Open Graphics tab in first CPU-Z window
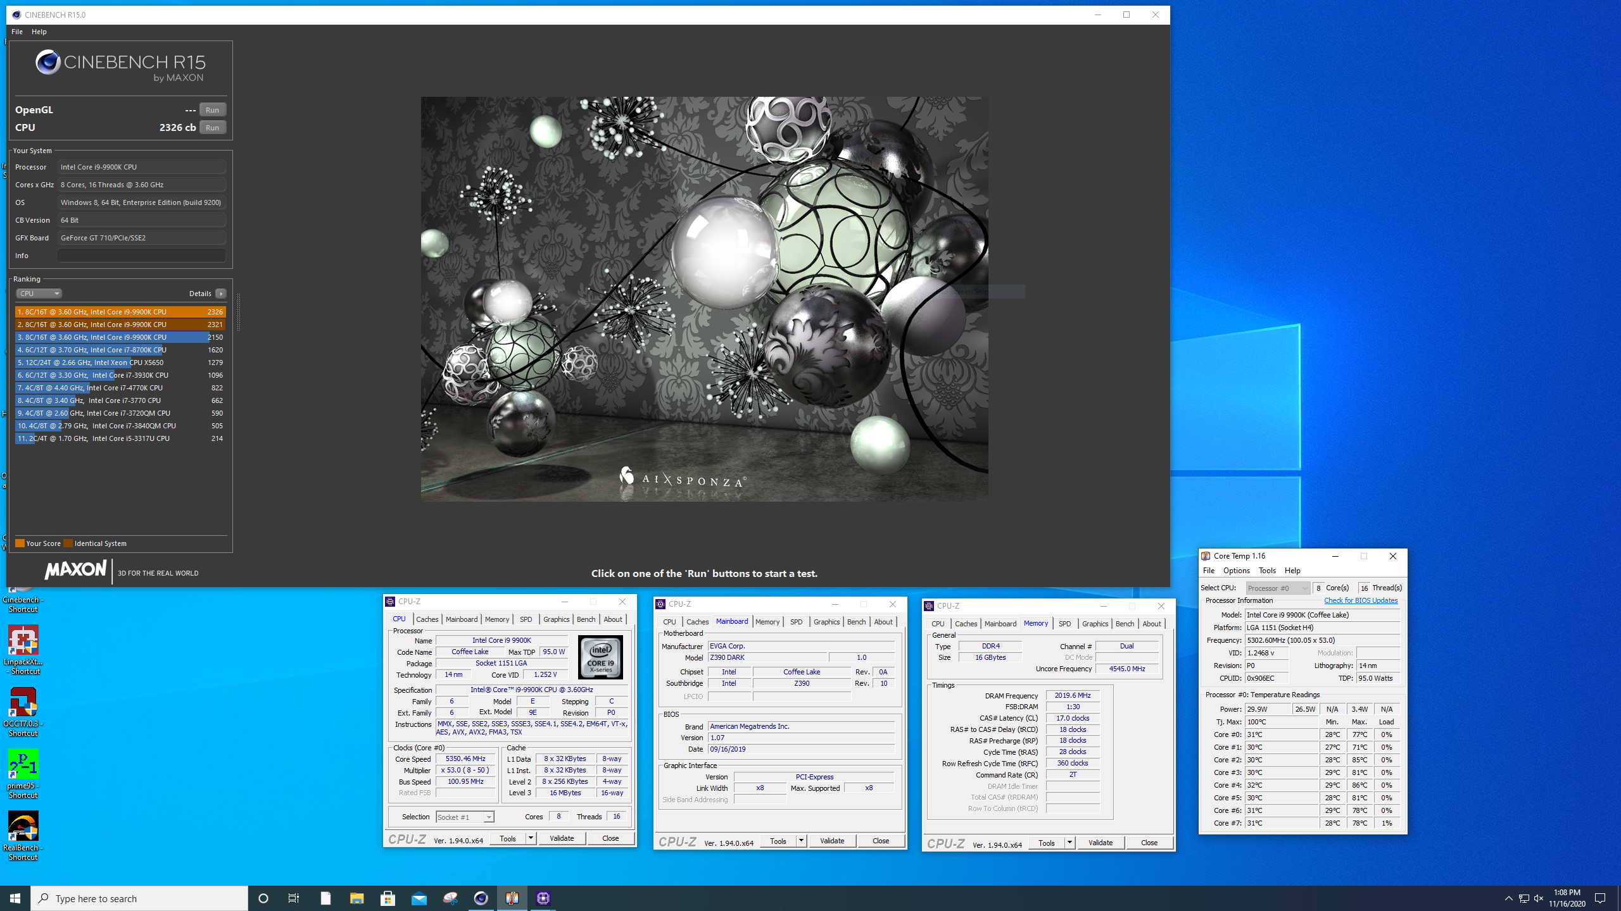Image resolution: width=1621 pixels, height=911 pixels. 557,619
